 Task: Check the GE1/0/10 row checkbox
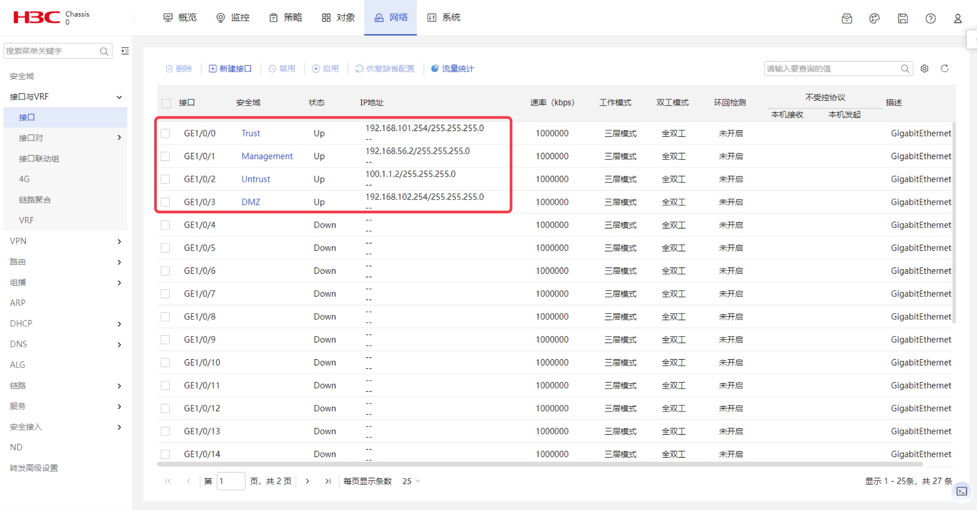165,363
